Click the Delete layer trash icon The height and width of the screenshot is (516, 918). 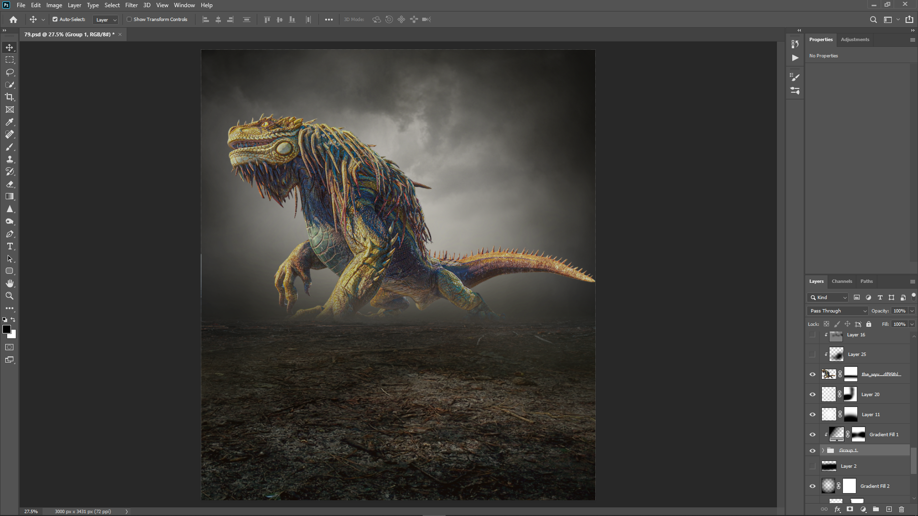[902, 509]
